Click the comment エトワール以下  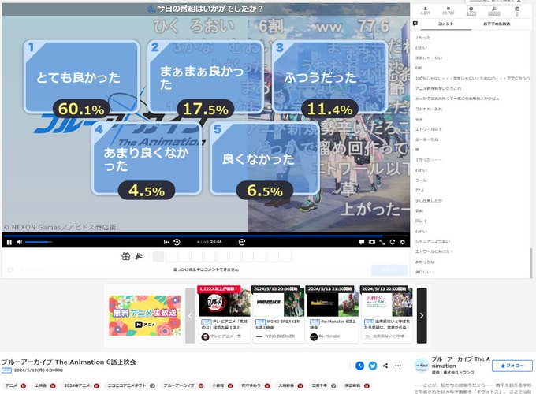tap(428, 129)
